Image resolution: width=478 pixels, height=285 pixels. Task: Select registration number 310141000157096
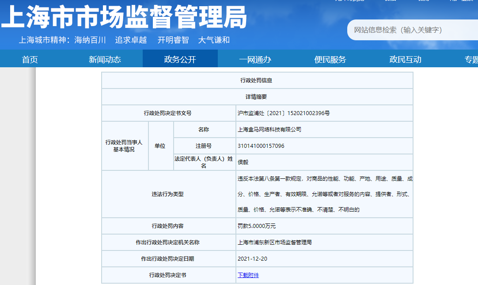point(261,146)
